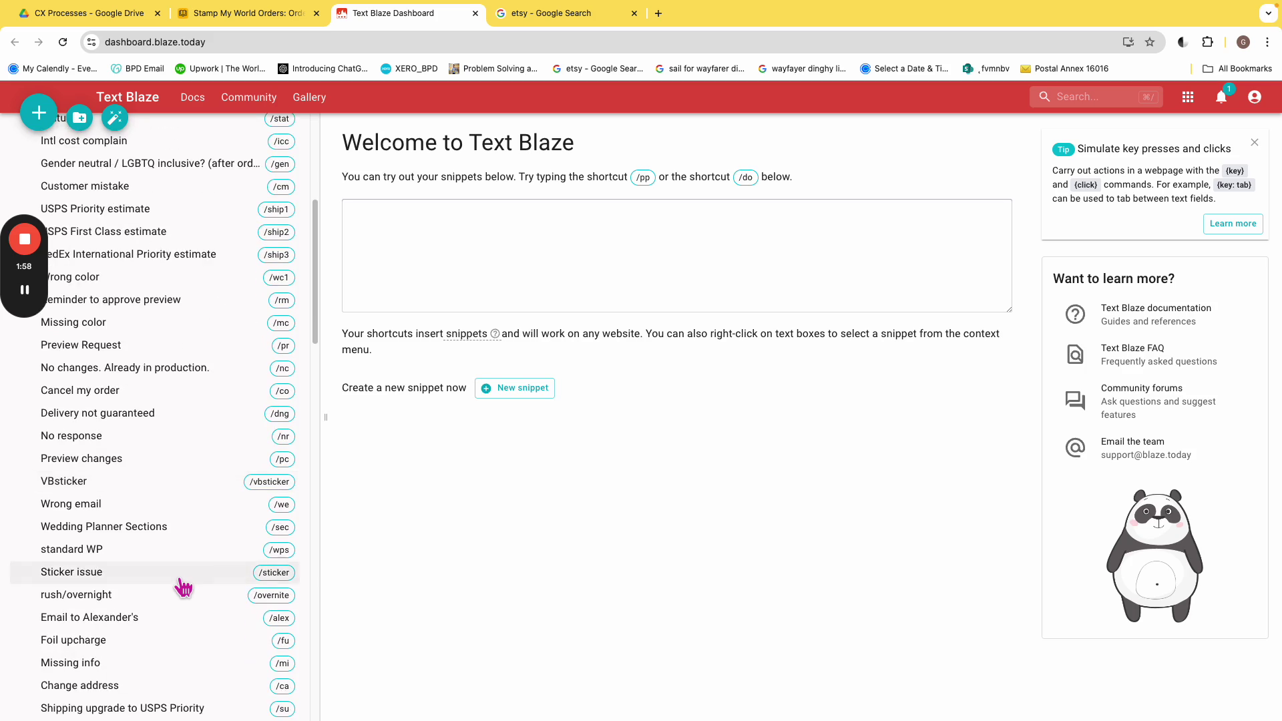Open the AI magic wand button

115,118
